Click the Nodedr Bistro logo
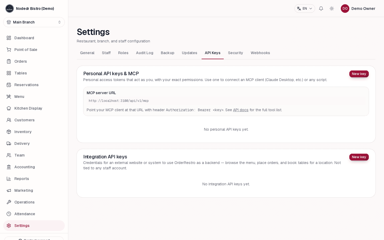Screen dimensions: 384x240 (x=10, y=9)
